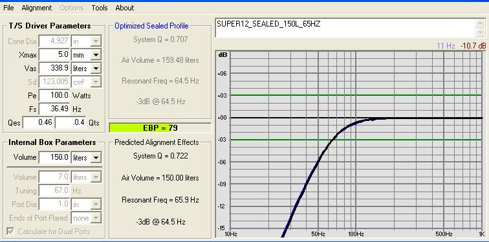
Task: Click the predicted System Q = 0.722 text
Action: (160, 156)
